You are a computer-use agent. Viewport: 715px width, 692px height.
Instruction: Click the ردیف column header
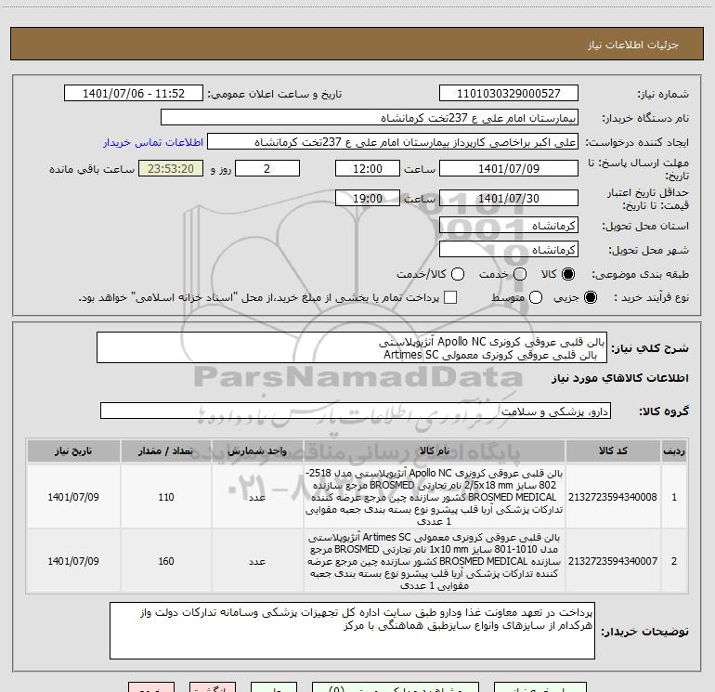coord(674,451)
